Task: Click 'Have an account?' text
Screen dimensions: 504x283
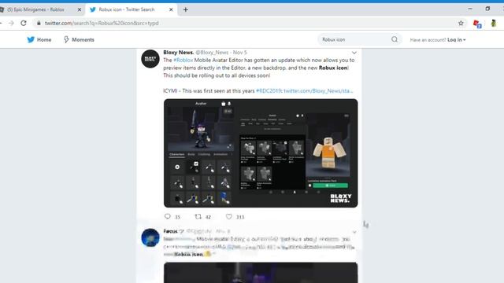Action: click(428, 40)
